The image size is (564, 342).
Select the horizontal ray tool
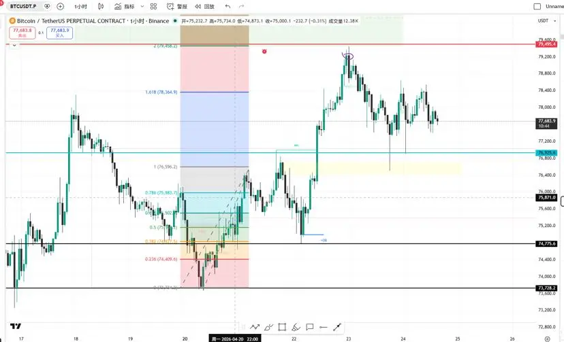coord(323,327)
